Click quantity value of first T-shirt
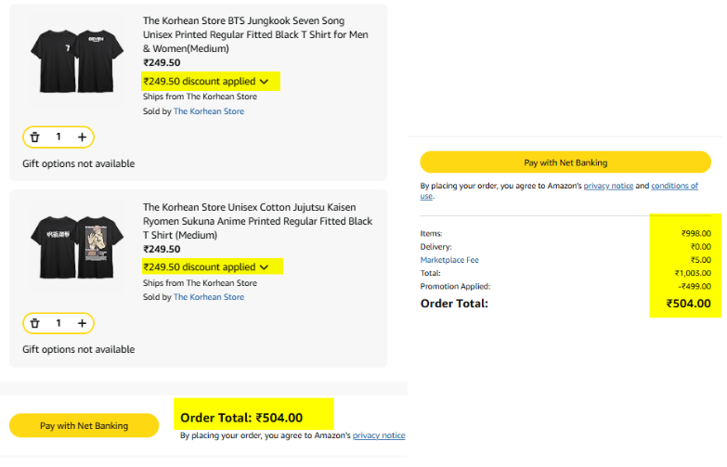The height and width of the screenshot is (467, 727). (58, 137)
